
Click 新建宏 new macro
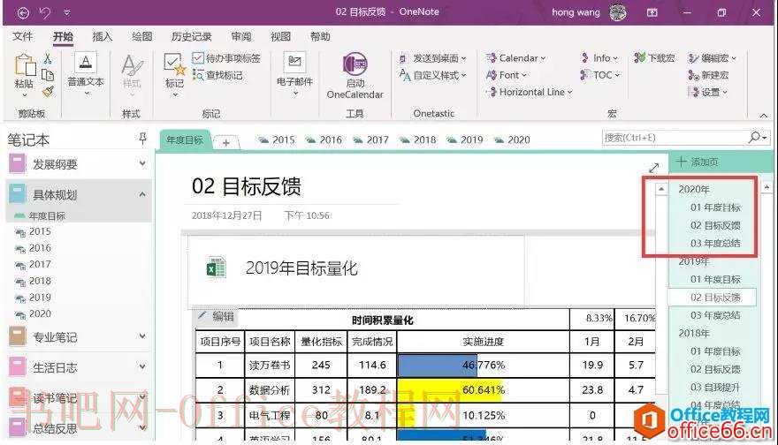[x=708, y=75]
